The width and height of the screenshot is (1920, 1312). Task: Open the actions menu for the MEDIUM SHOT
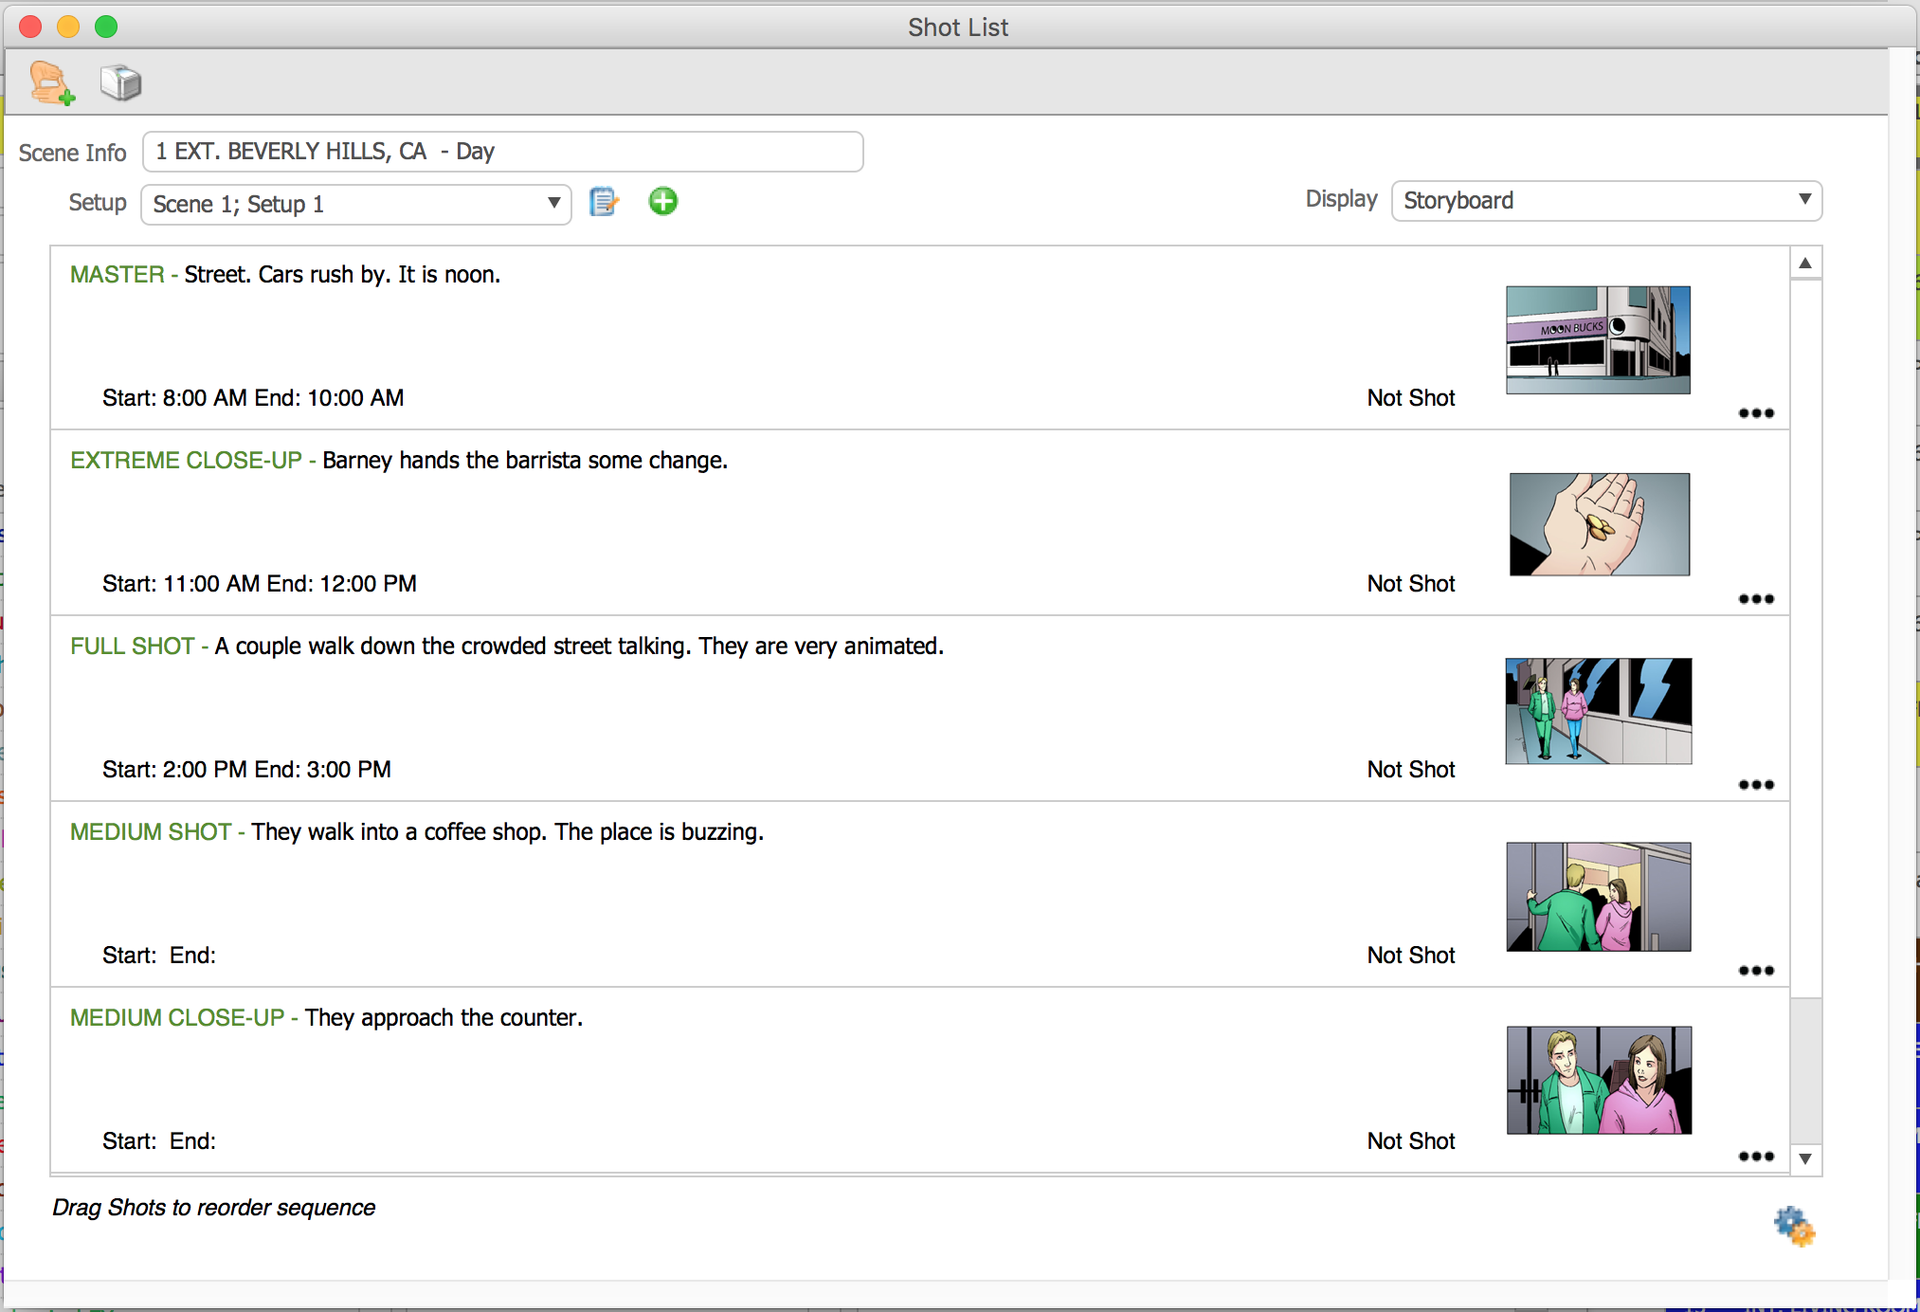coord(1756,971)
